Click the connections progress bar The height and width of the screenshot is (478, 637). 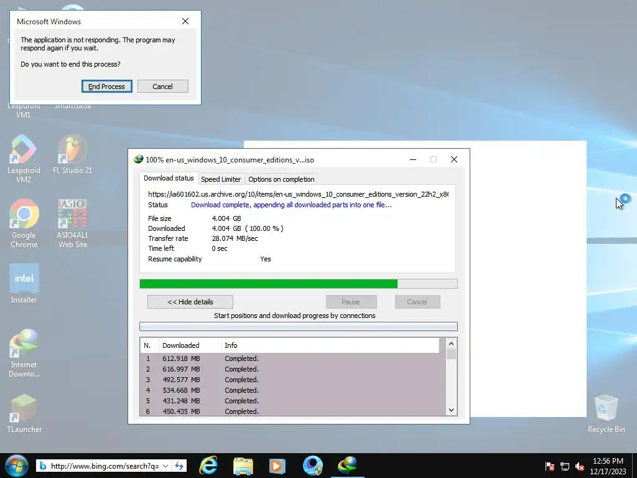(299, 326)
